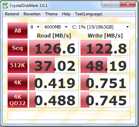Open the test count dropdown showing 8
The width and height of the screenshot is (139, 127).
[35, 27]
